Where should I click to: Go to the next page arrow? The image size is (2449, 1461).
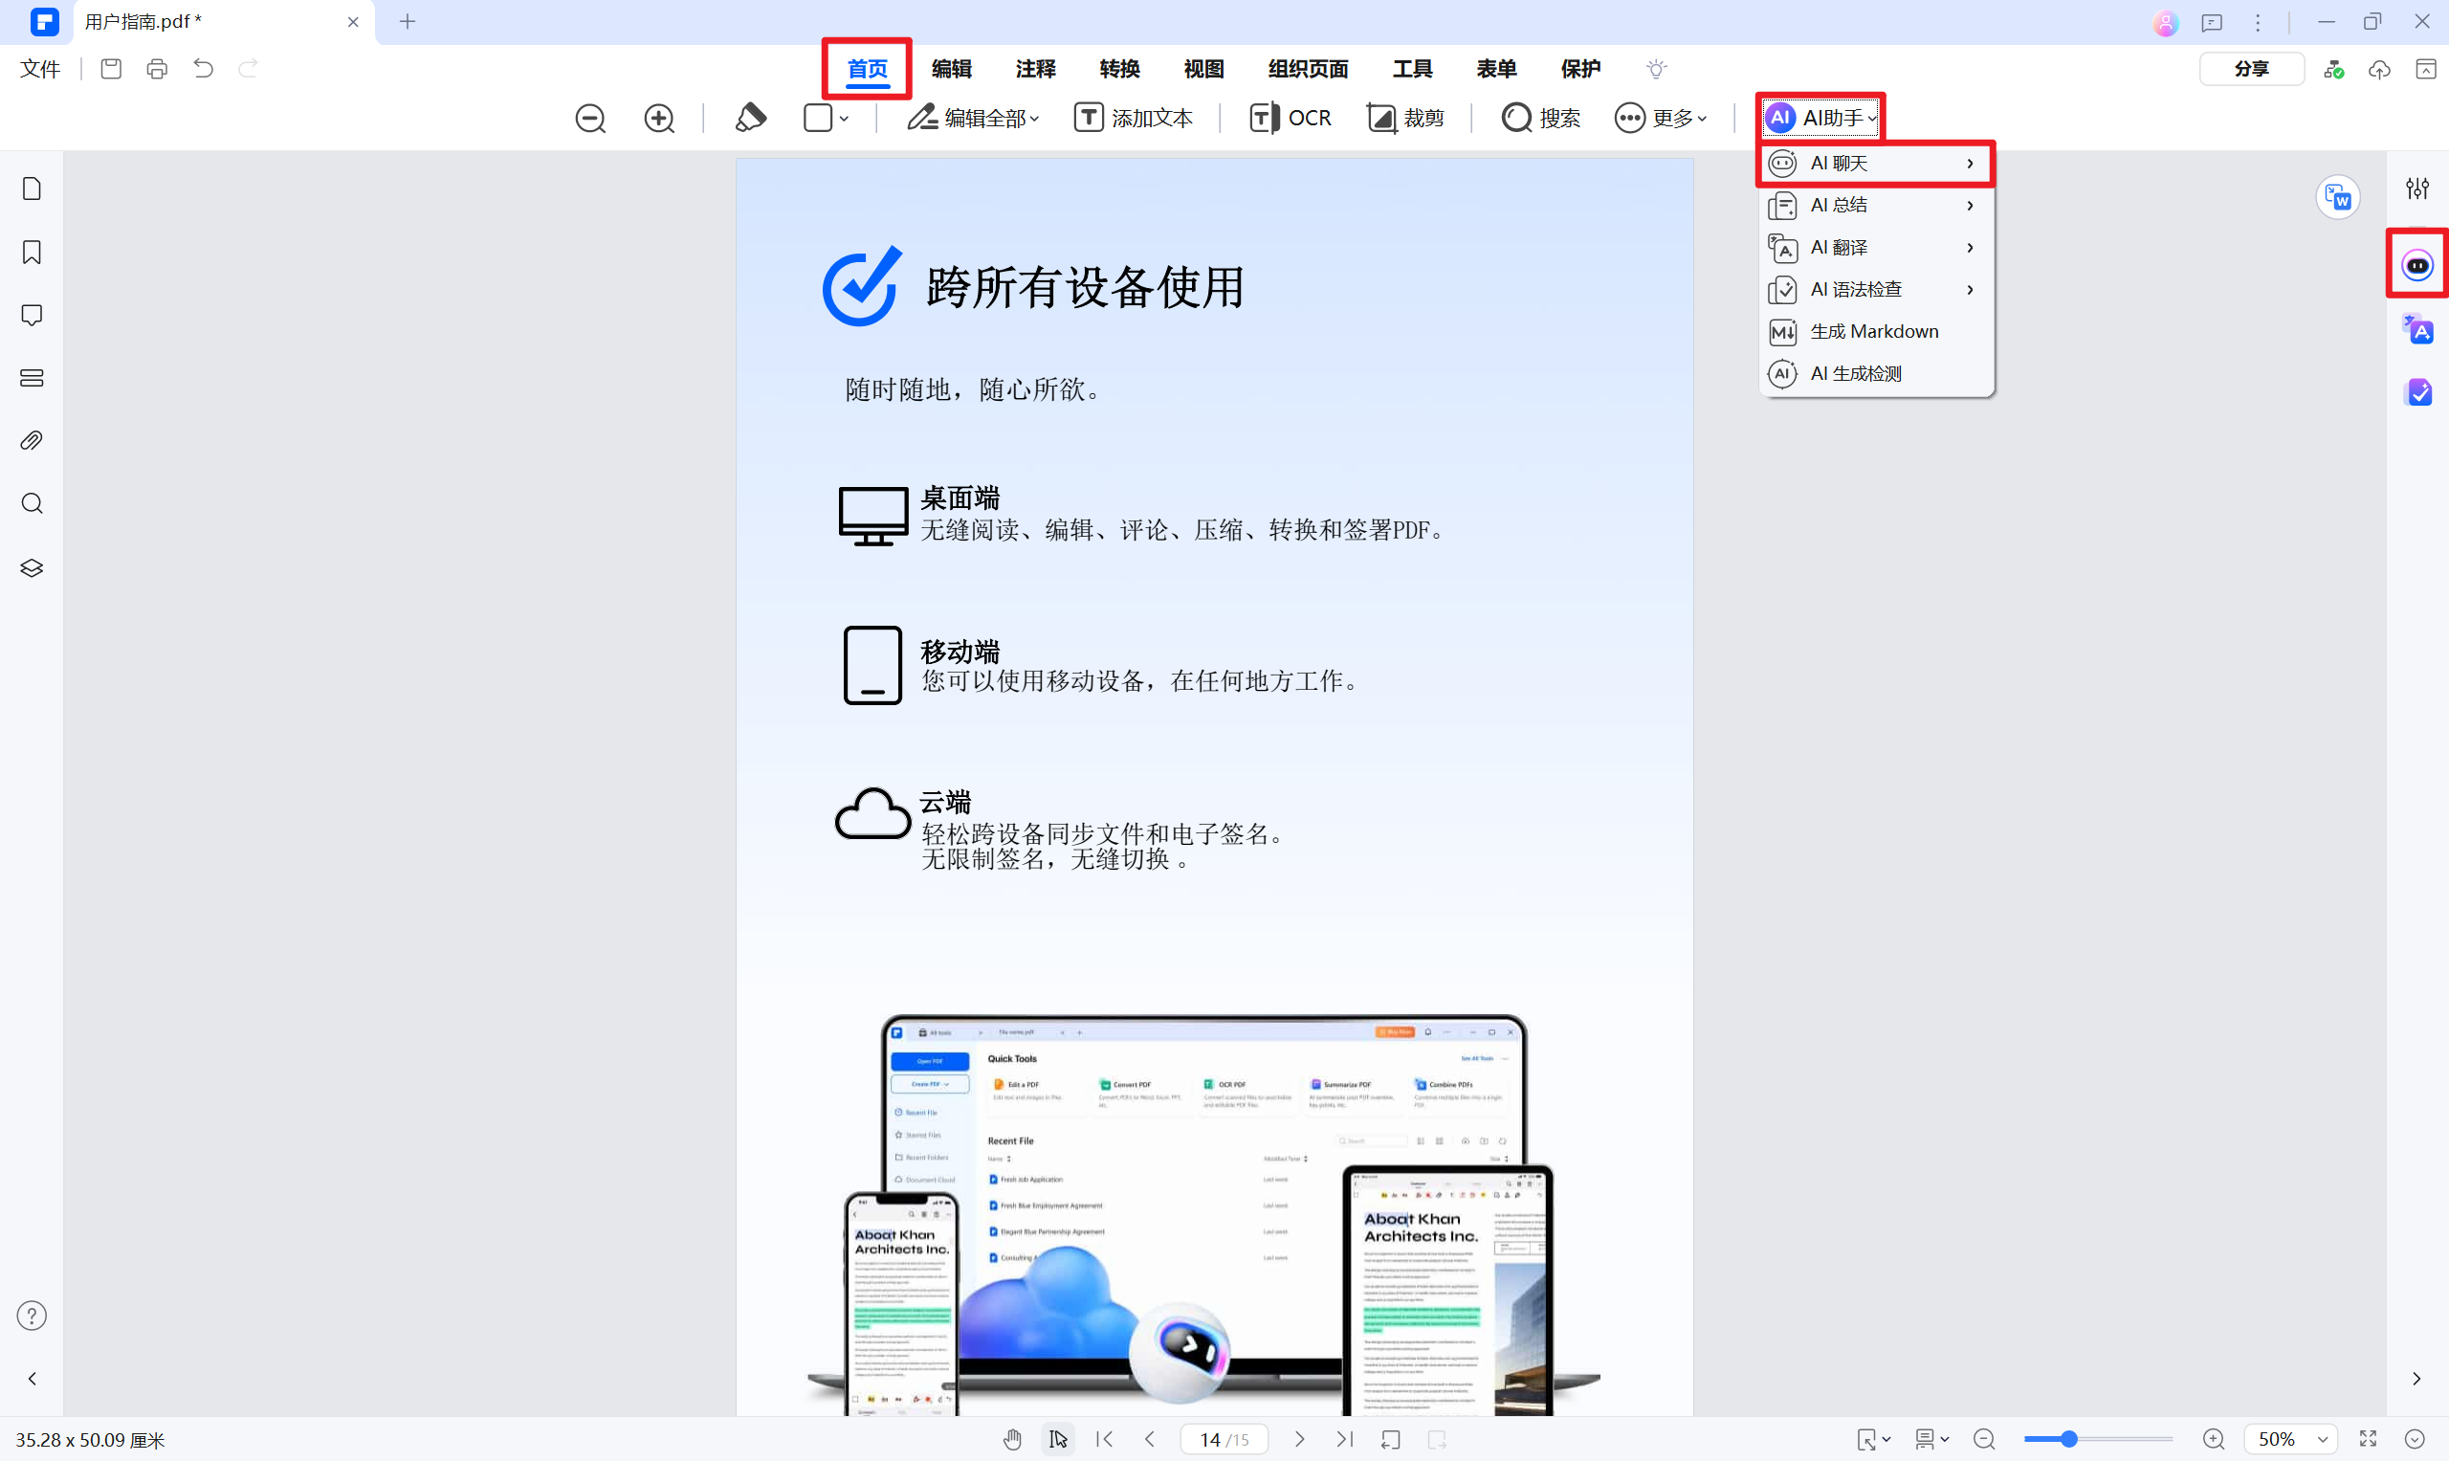pyautogui.click(x=1299, y=1439)
